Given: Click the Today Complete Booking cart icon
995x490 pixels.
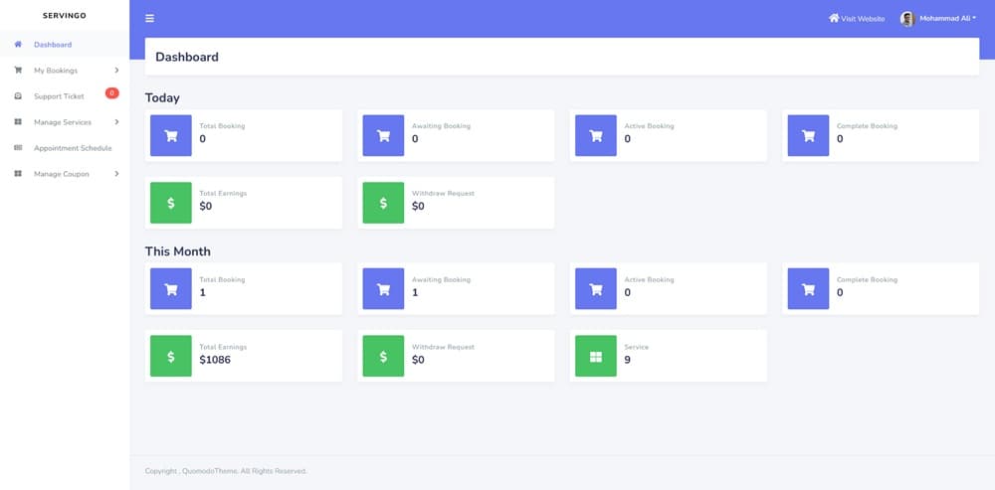Looking at the screenshot, I should pyautogui.click(x=808, y=136).
